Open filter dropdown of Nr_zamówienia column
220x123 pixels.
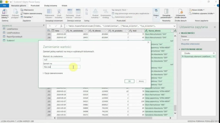click(87, 31)
